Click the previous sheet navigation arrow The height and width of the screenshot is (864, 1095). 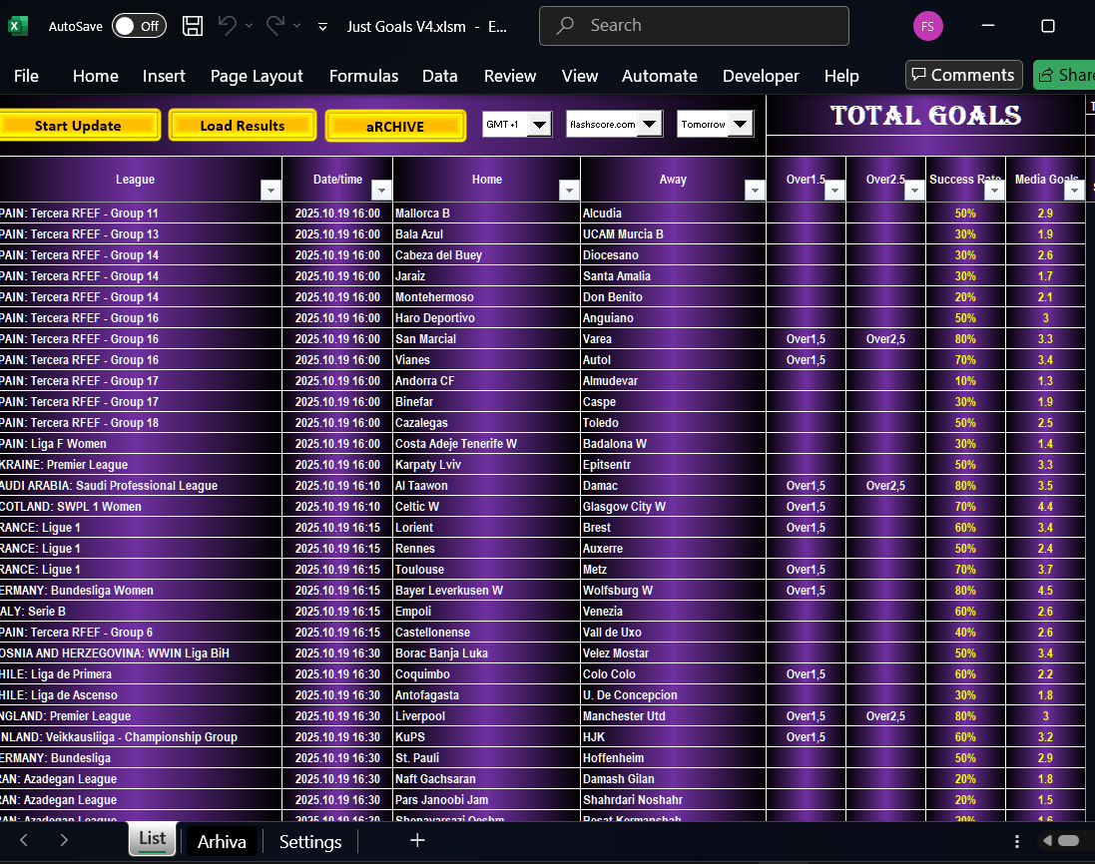24,841
